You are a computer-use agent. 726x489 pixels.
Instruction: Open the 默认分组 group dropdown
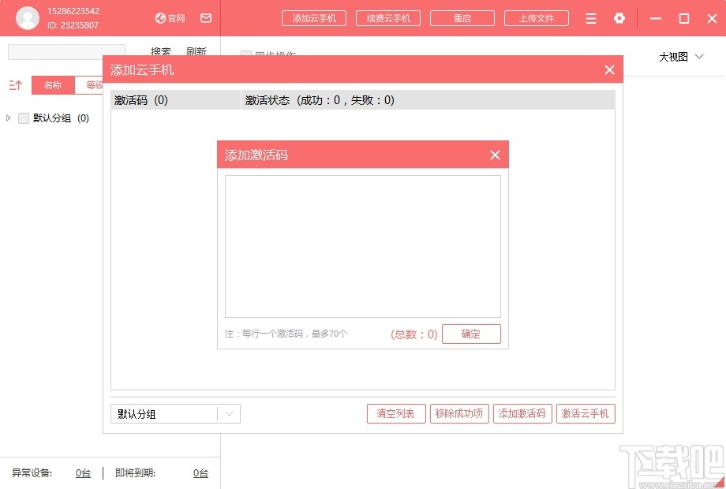(x=228, y=413)
